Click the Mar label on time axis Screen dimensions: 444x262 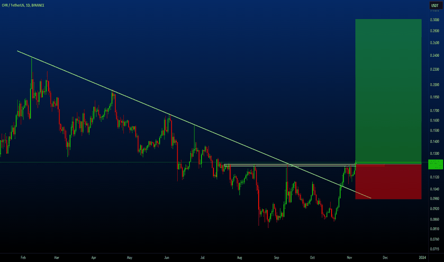[57, 258]
